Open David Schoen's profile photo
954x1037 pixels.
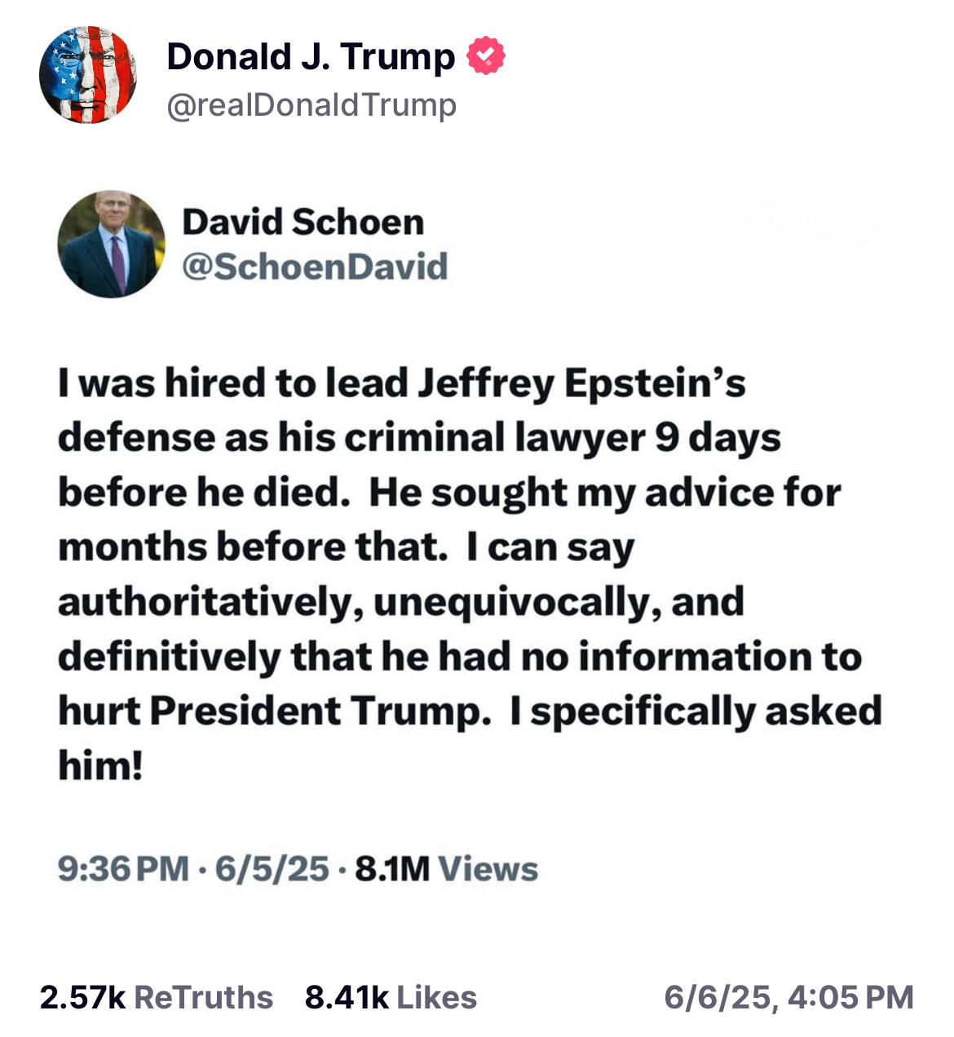pos(111,245)
